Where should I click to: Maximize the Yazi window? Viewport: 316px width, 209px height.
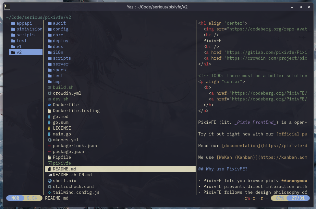(x=301, y=7)
